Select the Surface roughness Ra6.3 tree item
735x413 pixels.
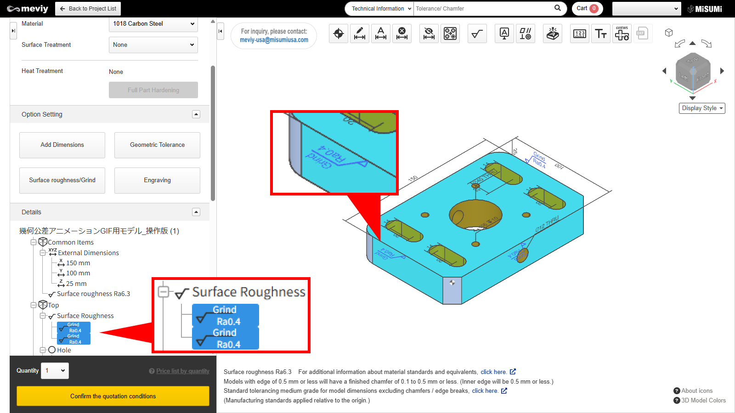(x=89, y=294)
